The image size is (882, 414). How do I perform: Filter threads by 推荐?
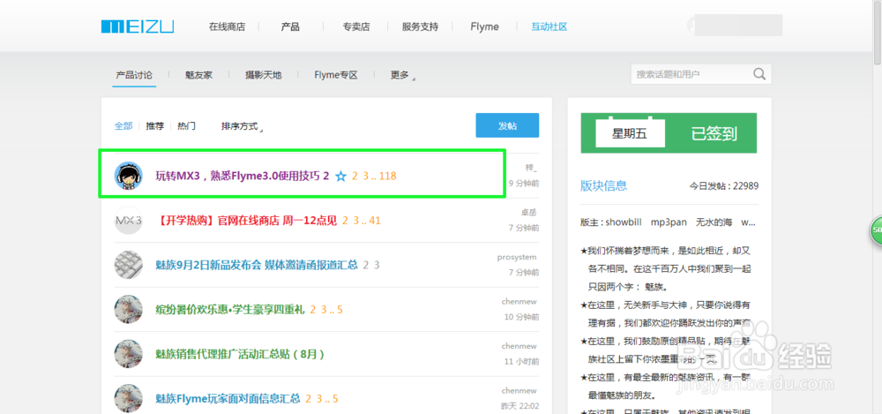click(154, 126)
